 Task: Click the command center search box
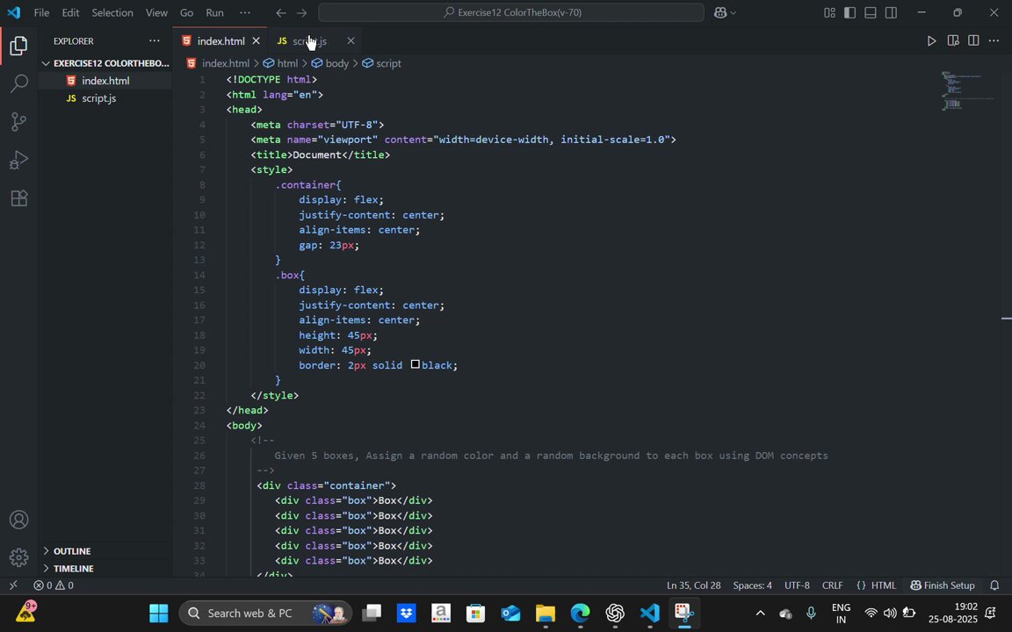tap(511, 12)
